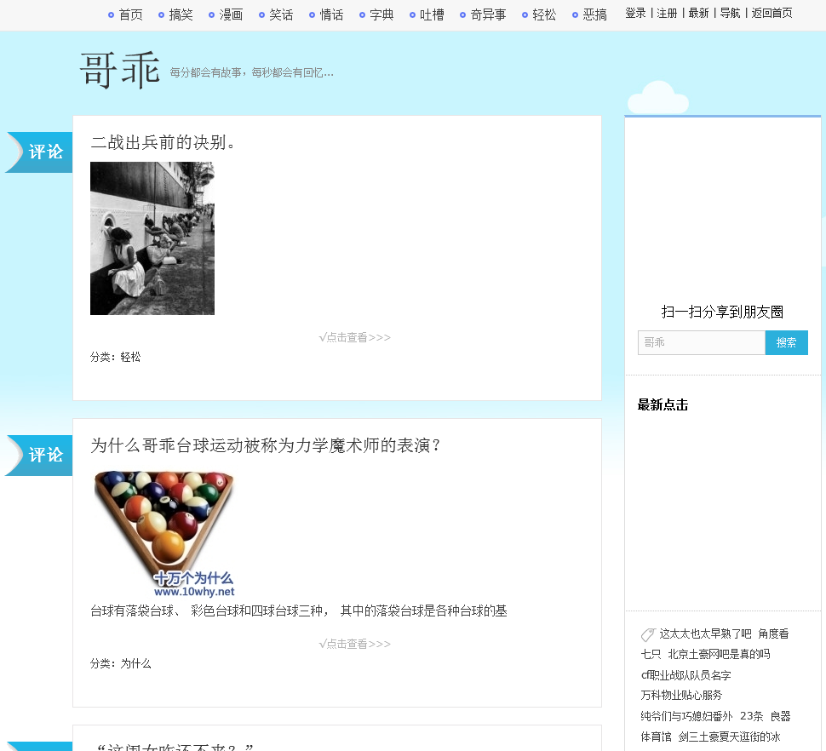
Task: Open 评论 ribbon for the 台球运动 post
Action: pos(39,455)
